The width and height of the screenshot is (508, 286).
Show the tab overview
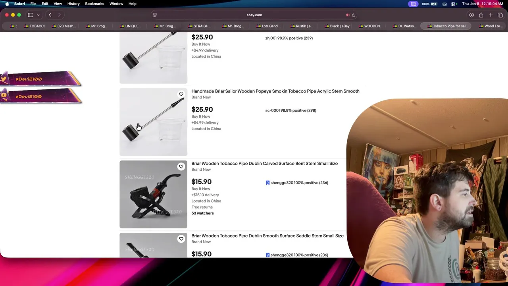point(500,15)
